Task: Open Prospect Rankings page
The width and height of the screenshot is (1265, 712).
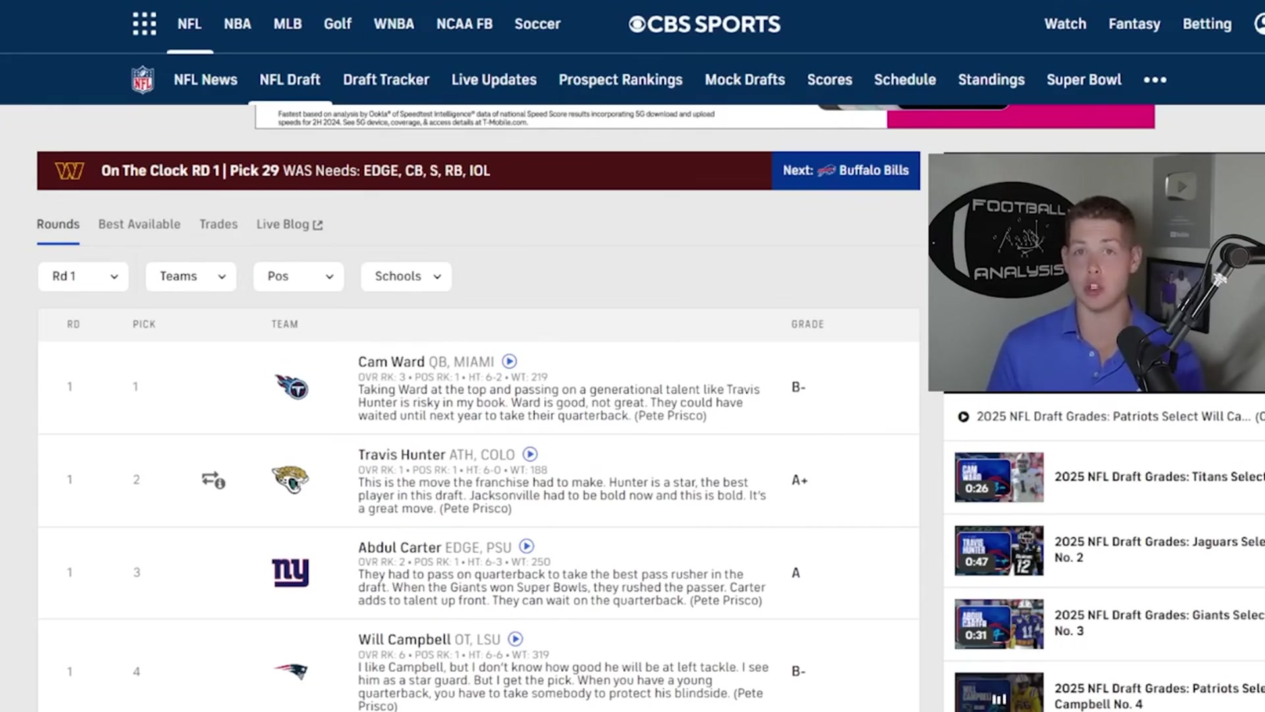Action: tap(621, 80)
